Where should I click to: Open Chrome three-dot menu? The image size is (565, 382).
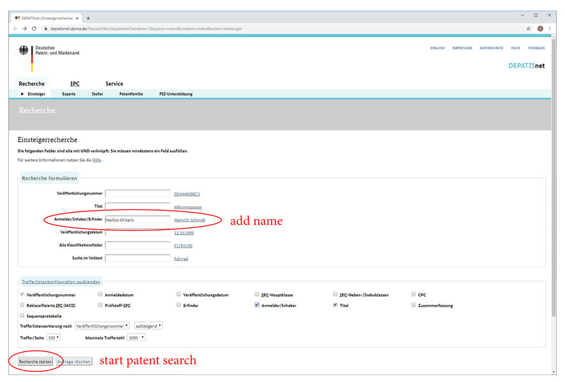(x=550, y=29)
